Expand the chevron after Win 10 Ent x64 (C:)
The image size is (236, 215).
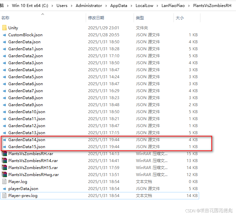(x=52, y=6)
